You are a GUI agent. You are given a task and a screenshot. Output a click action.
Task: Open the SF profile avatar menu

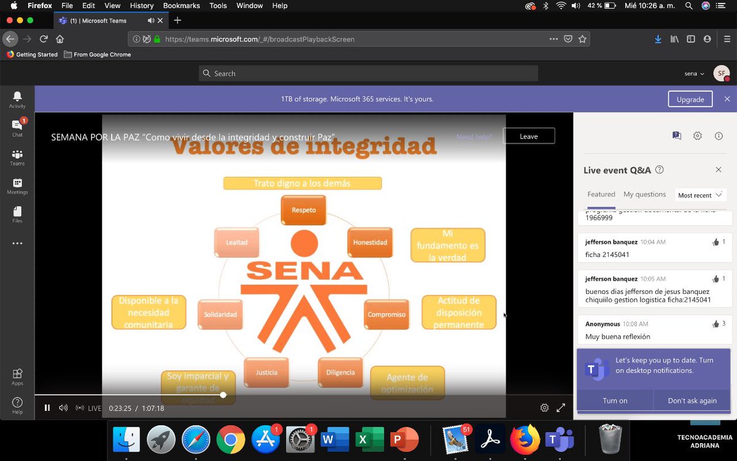pos(722,73)
